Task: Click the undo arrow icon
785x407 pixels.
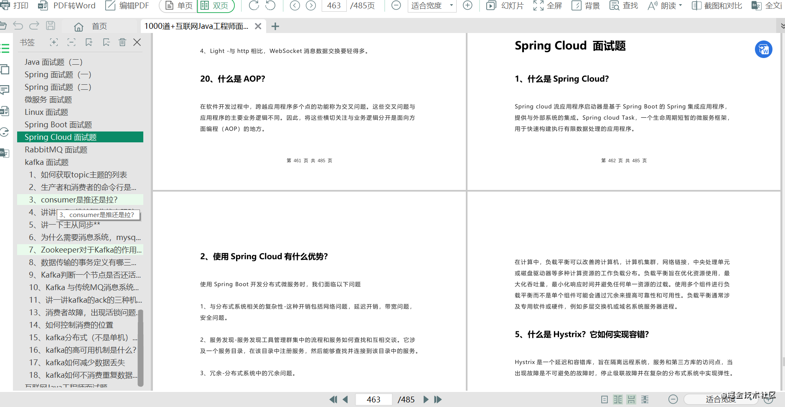Action: [18, 26]
